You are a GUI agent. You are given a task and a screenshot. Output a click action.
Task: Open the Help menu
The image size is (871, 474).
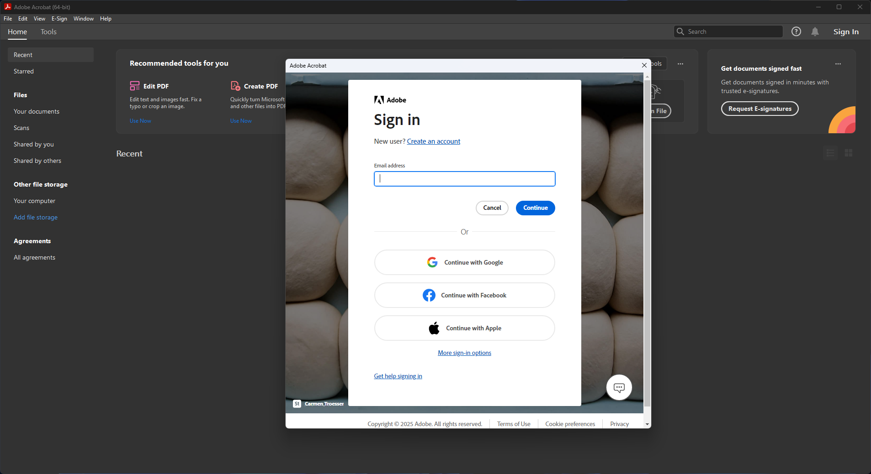106,19
